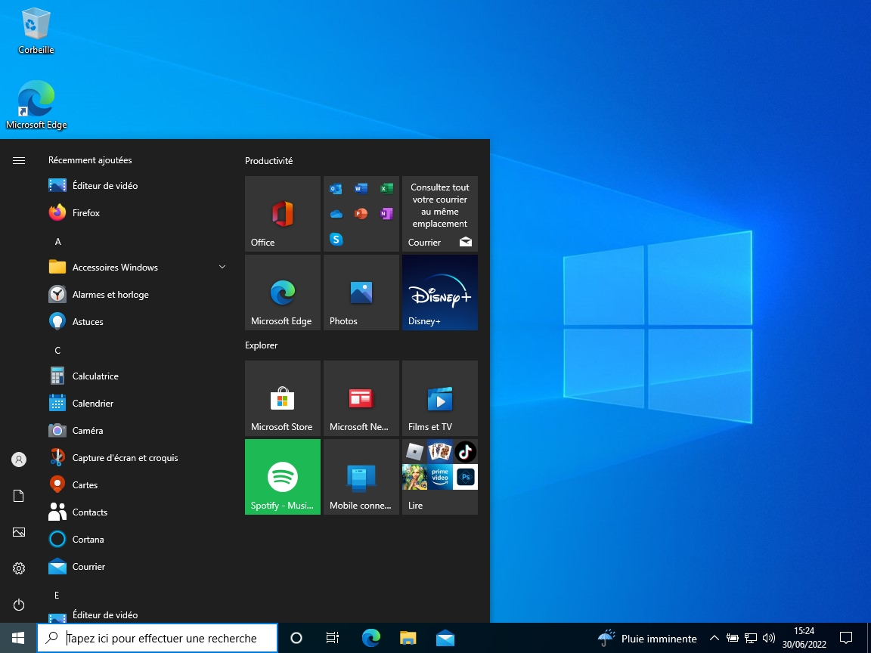Expand the Accessoires Windows folder

tap(137, 267)
